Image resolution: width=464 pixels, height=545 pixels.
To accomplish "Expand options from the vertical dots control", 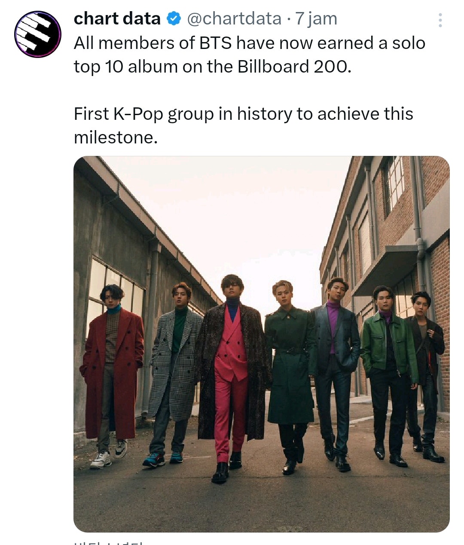I will (x=440, y=20).
